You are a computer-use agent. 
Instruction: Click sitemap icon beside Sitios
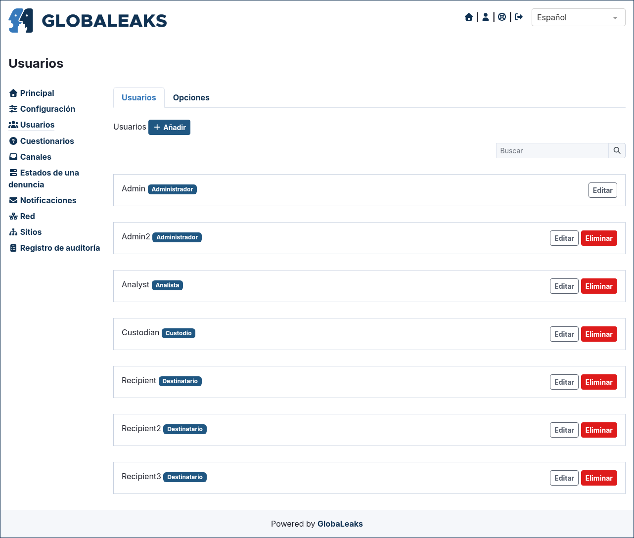click(13, 232)
